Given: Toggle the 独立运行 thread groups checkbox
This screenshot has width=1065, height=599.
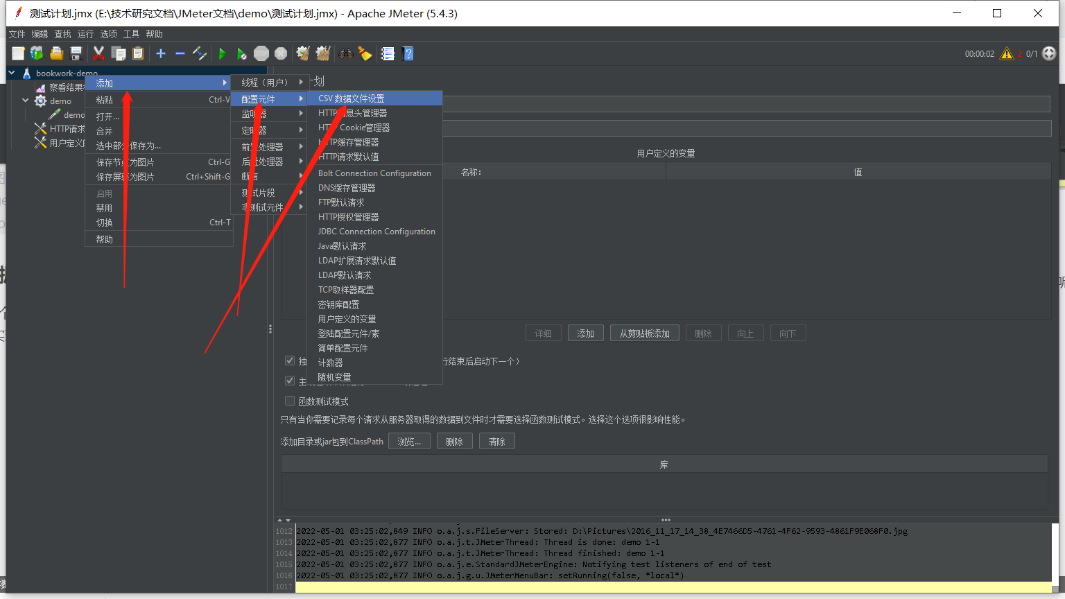Looking at the screenshot, I should tap(290, 361).
